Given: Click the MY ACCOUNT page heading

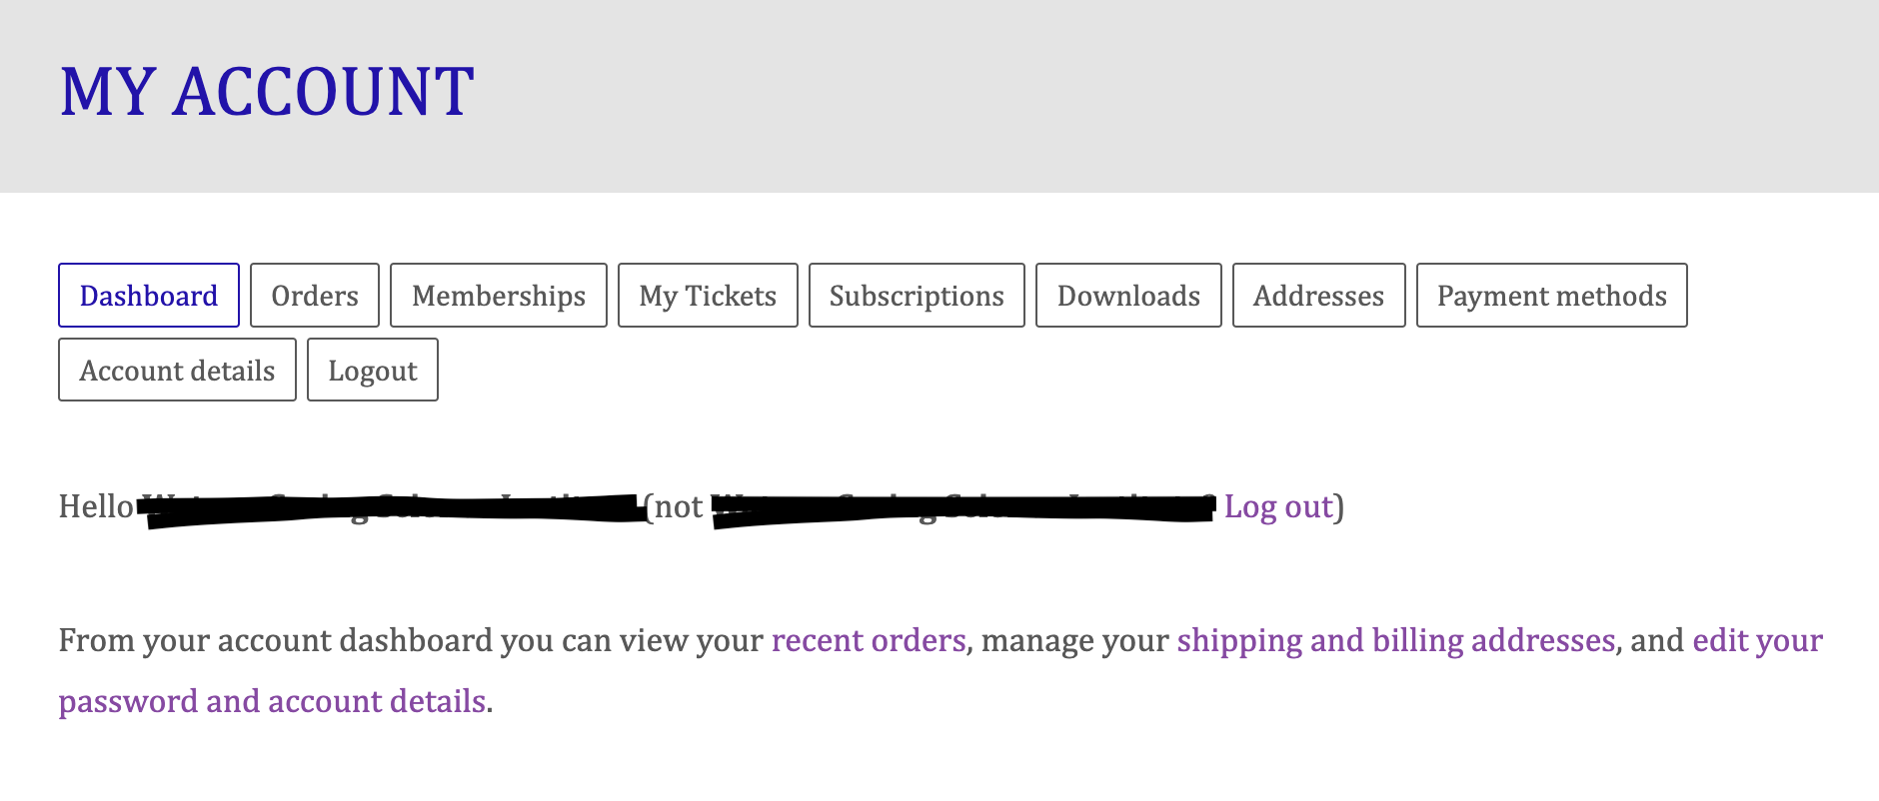Looking at the screenshot, I should click(267, 92).
